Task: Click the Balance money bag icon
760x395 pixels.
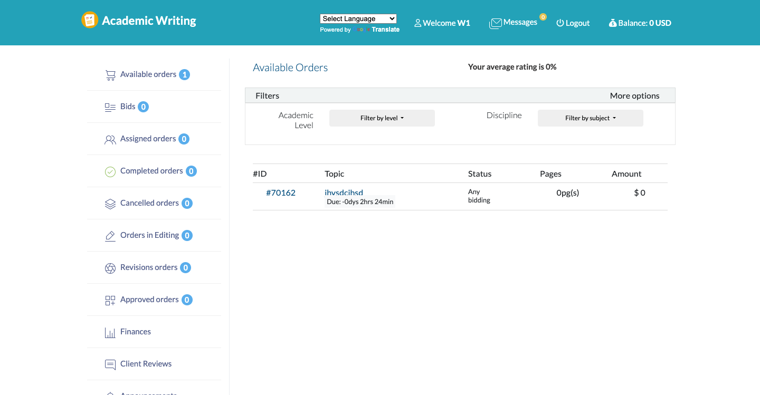Action: pos(613,23)
